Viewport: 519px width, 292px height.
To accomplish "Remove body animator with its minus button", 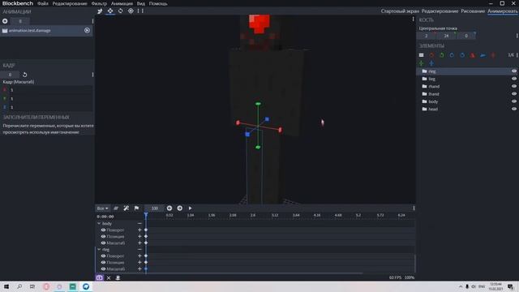I will click(x=139, y=224).
